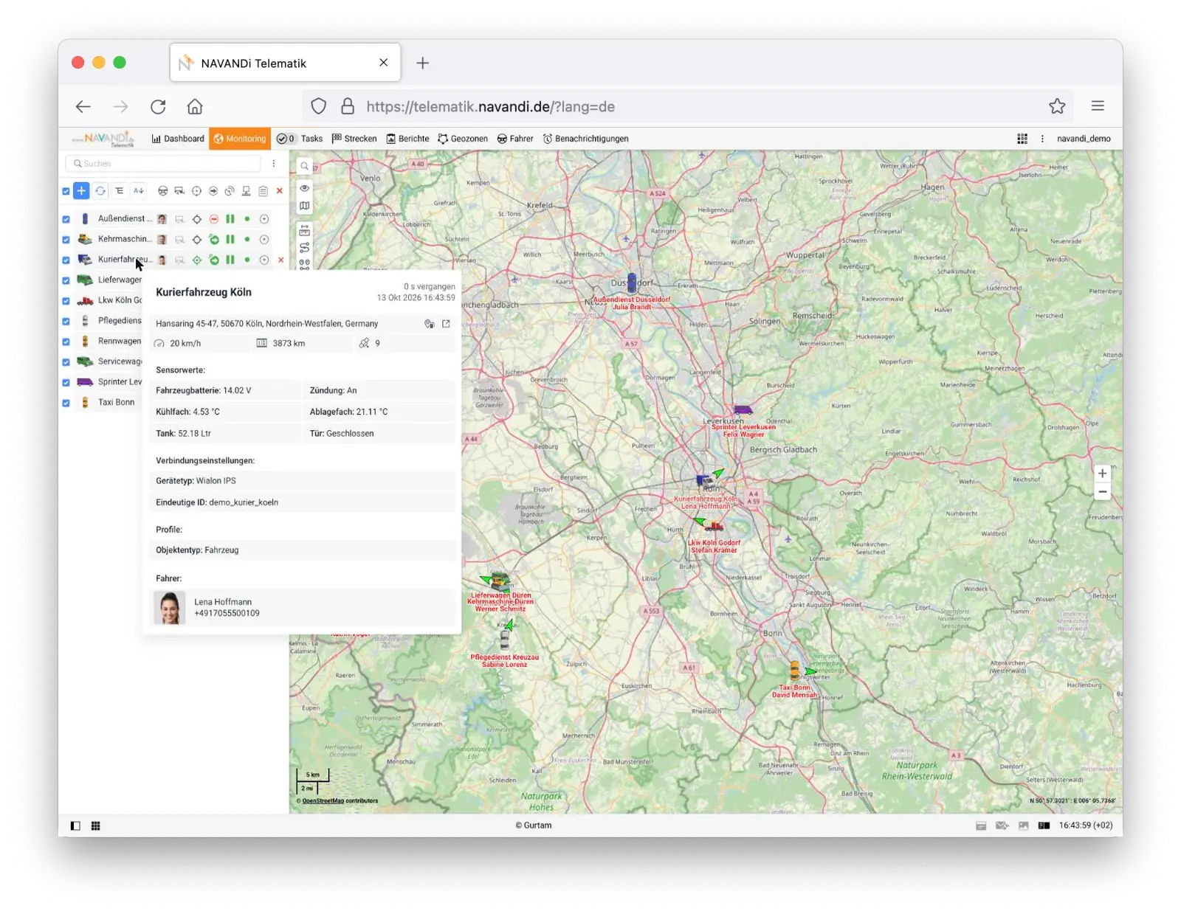Click the red X in list header
This screenshot has height=914, width=1181.
[x=280, y=191]
